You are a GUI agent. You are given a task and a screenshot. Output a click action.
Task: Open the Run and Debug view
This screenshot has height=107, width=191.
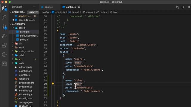tap(4, 36)
